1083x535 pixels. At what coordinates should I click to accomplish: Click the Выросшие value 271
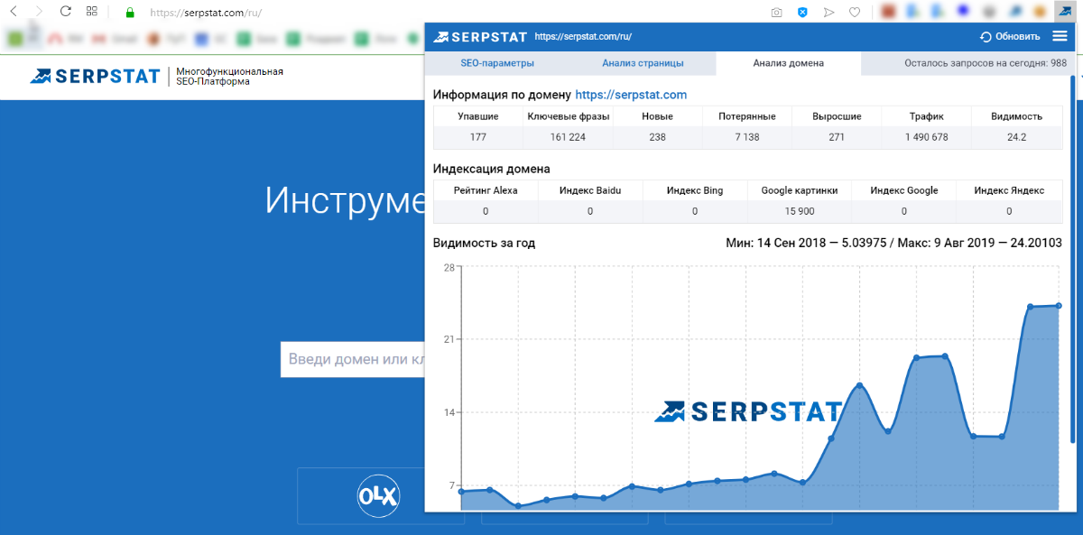click(837, 137)
